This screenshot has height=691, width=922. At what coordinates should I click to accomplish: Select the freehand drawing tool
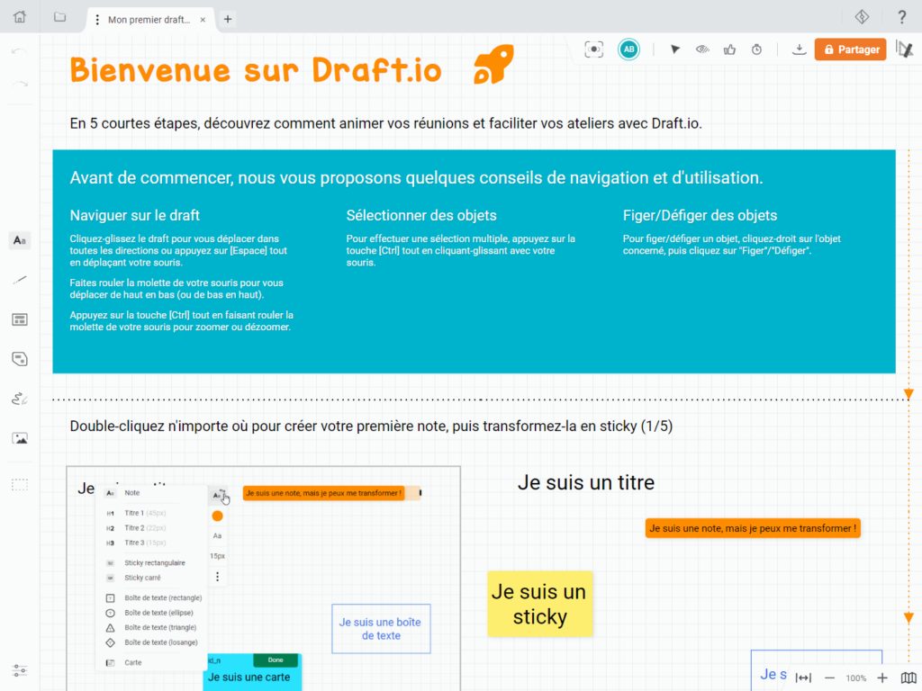coord(20,399)
